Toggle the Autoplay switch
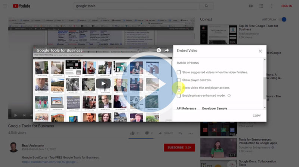This screenshot has width=299, height=167. click(283, 19)
